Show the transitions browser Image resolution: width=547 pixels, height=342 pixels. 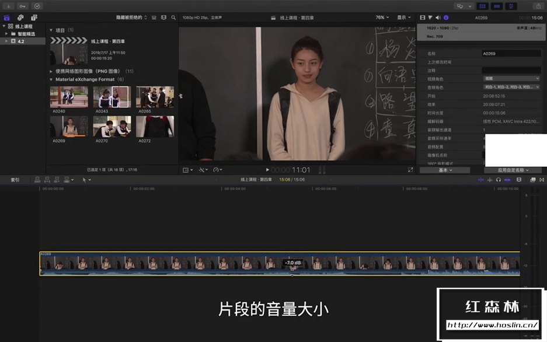[x=541, y=180]
